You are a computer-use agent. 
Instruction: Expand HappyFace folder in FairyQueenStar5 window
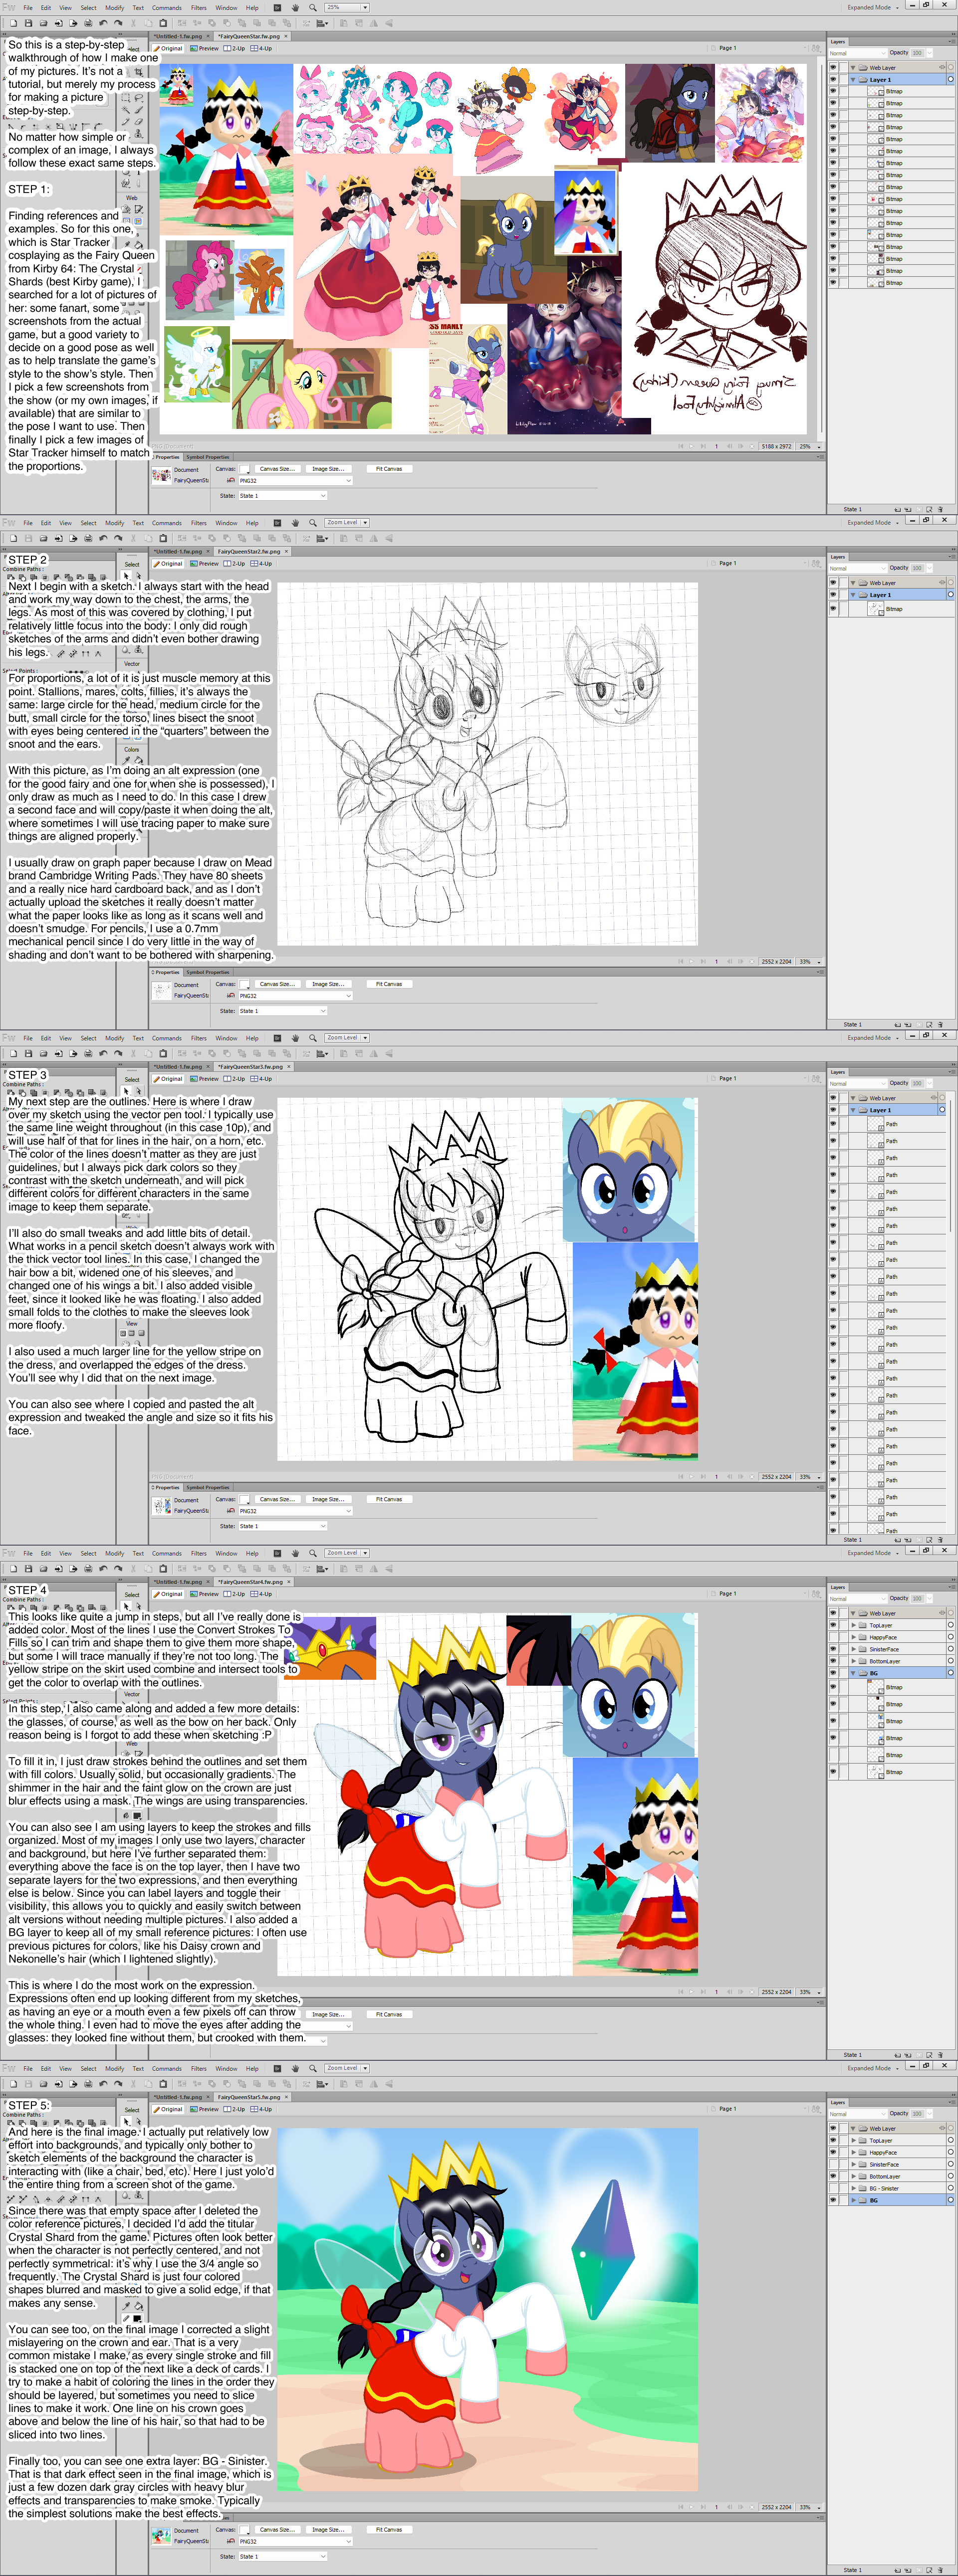pos(853,2152)
